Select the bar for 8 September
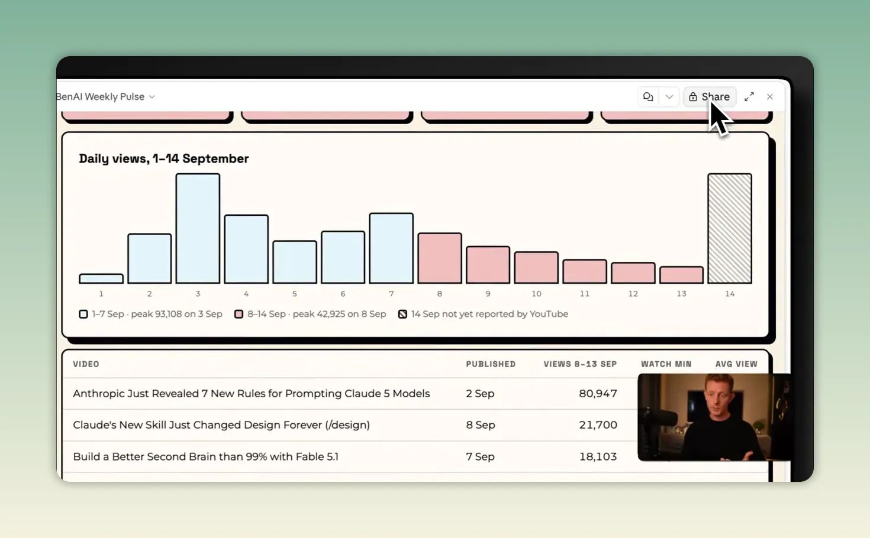This screenshot has width=870, height=538. coord(440,258)
